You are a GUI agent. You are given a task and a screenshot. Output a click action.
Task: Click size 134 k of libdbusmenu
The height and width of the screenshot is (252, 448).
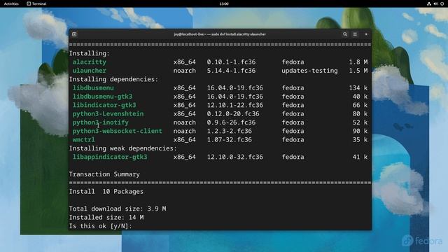[x=358, y=88]
